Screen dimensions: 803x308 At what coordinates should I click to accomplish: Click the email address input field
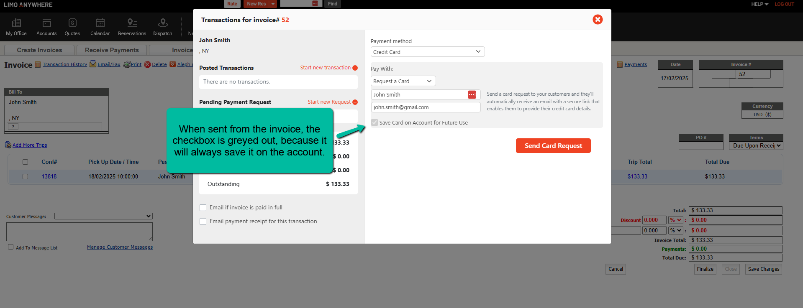(425, 107)
